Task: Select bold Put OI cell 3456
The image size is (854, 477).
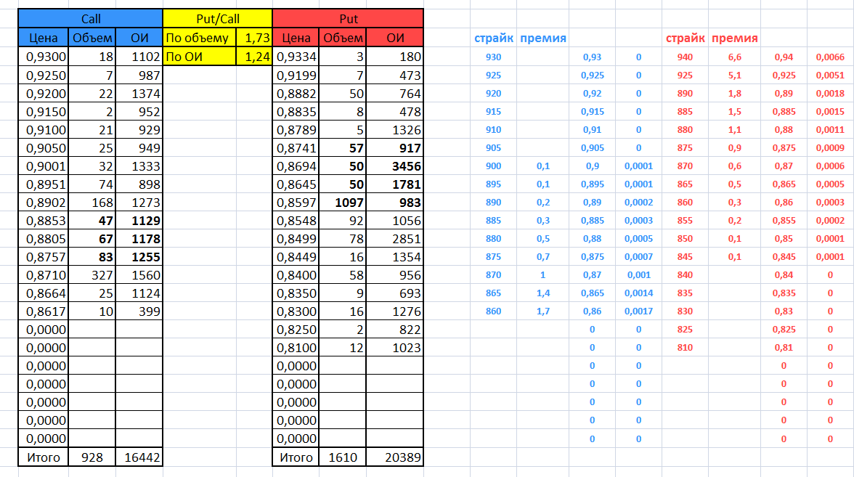Action: tap(395, 166)
